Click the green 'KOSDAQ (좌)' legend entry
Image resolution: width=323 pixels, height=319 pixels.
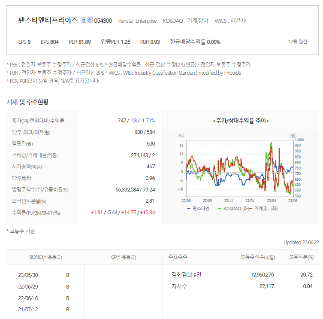[x=233, y=209]
